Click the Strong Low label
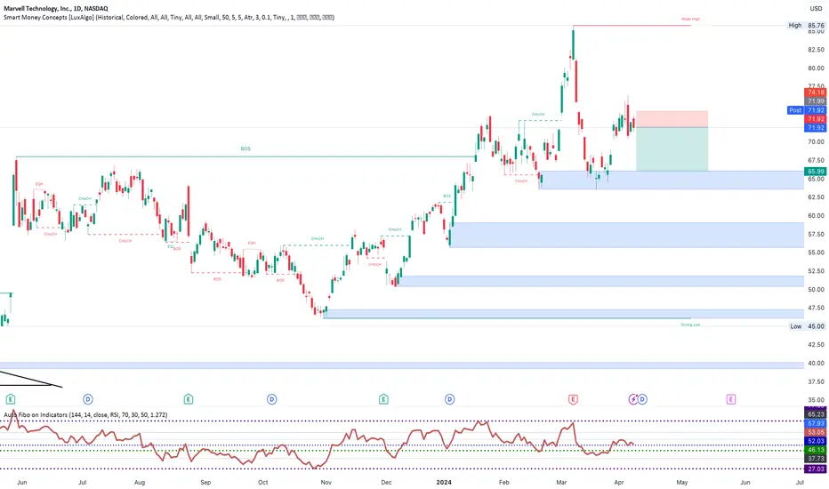Image resolution: width=829 pixels, height=489 pixels. [690, 325]
